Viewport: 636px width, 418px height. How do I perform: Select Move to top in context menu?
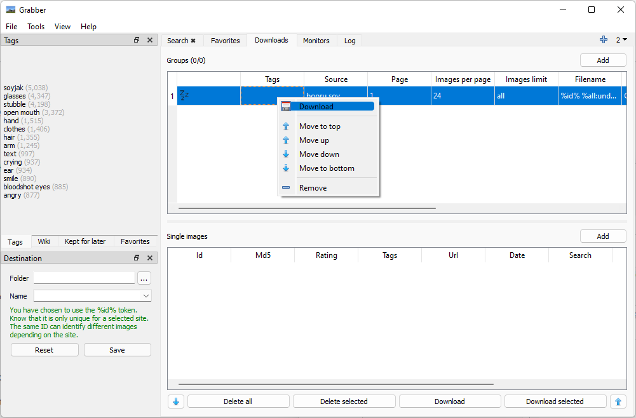[320, 126]
